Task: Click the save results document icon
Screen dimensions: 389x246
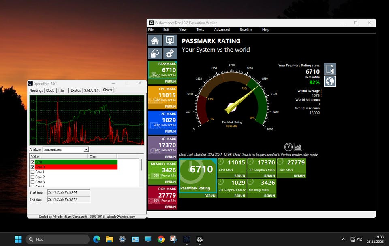Action: [x=330, y=69]
